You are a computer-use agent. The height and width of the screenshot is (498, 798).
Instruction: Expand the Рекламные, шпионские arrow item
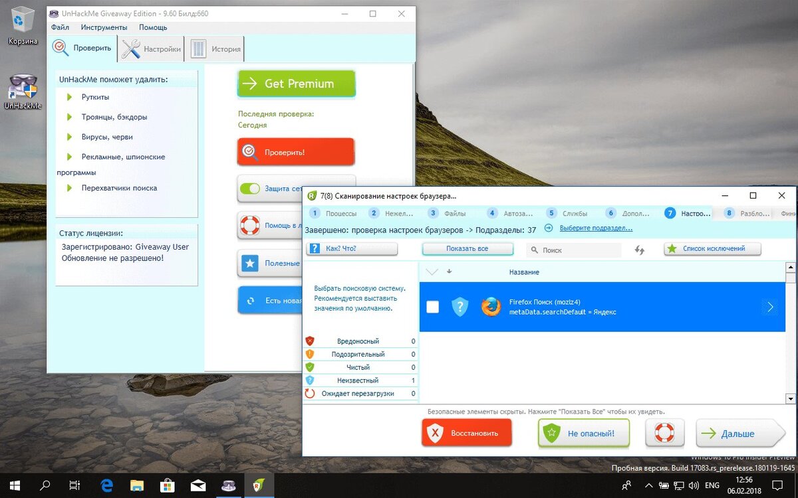pos(69,157)
